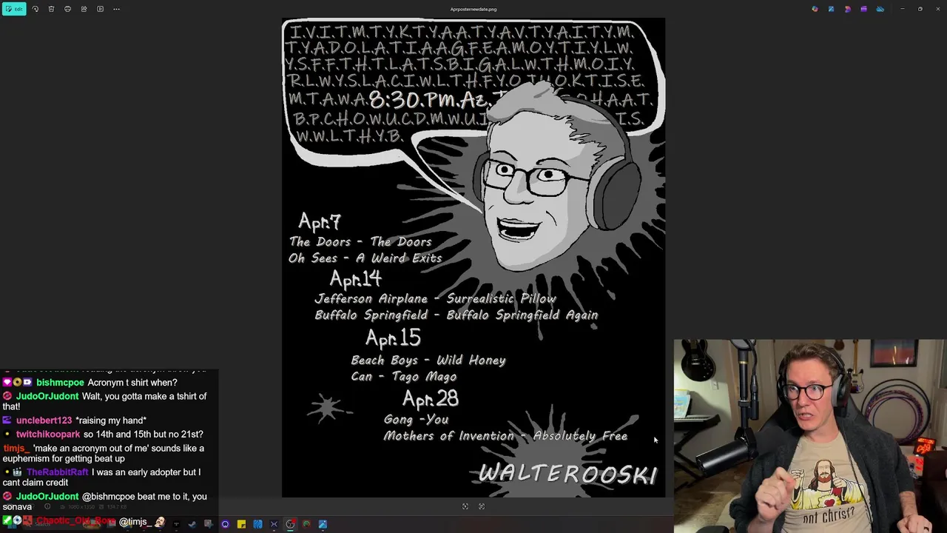Open the Photos app taskbar icon
The width and height of the screenshot is (947, 533).
(323, 524)
